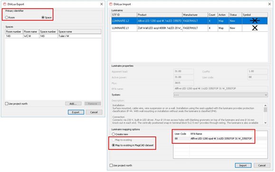Click the Status column header
Screen dimensions: 275x172
236,15
